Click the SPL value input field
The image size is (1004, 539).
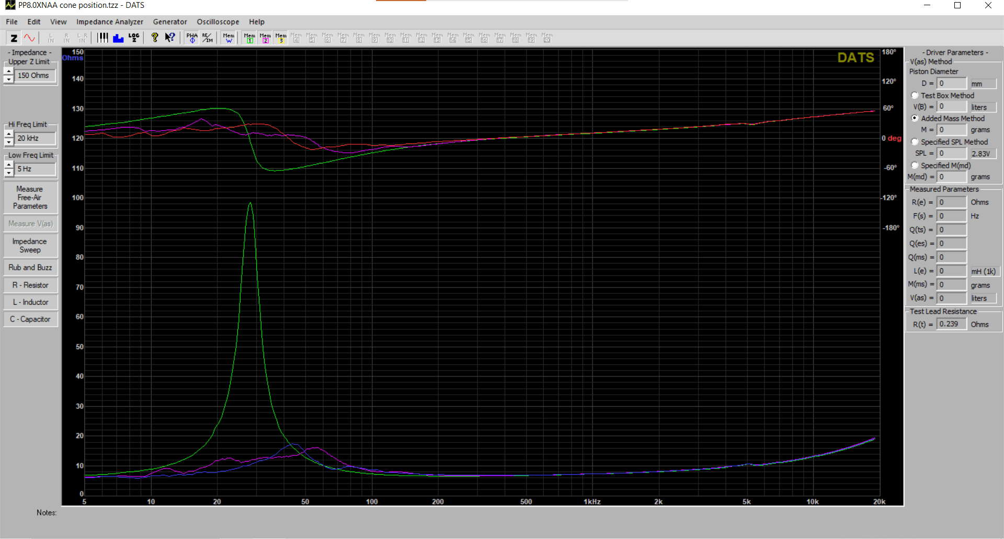click(951, 153)
